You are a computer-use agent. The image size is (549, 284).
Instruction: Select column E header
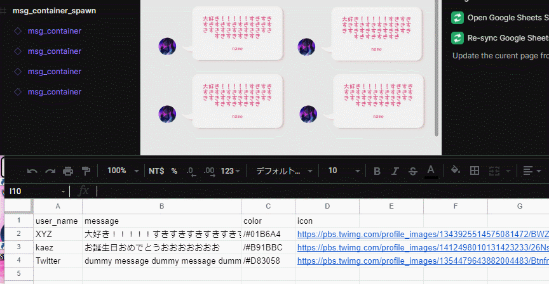391,206
